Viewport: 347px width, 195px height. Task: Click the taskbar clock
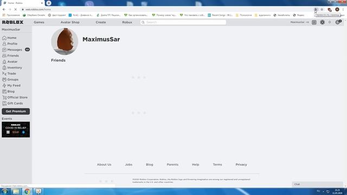pos(337,192)
